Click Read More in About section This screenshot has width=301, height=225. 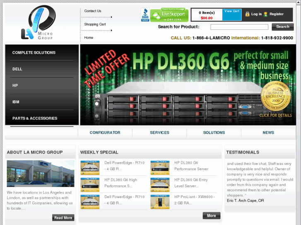[x=63, y=218]
